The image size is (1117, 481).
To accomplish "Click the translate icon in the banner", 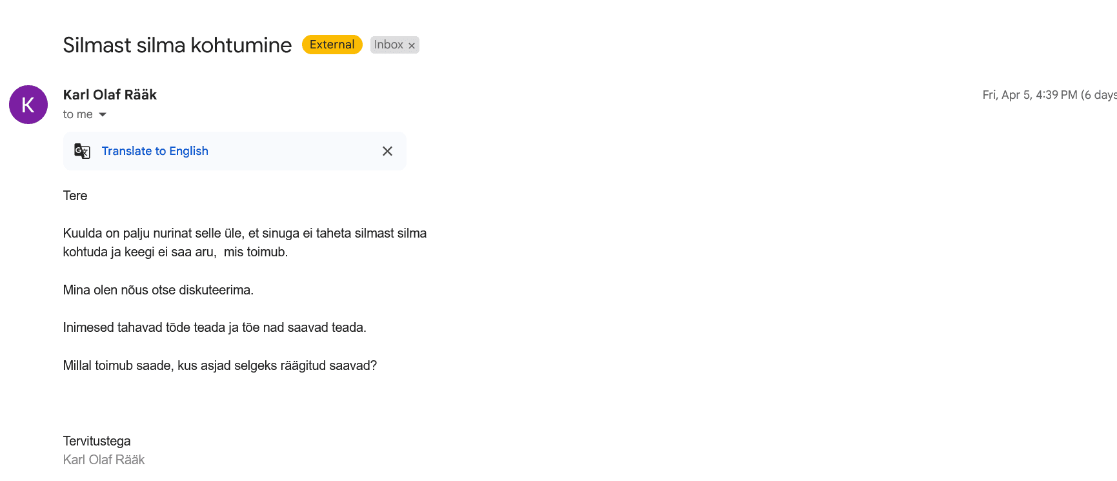I will pyautogui.click(x=82, y=151).
